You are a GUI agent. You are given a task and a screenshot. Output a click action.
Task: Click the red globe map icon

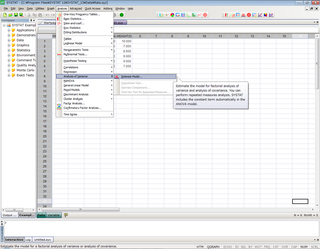[205, 15]
